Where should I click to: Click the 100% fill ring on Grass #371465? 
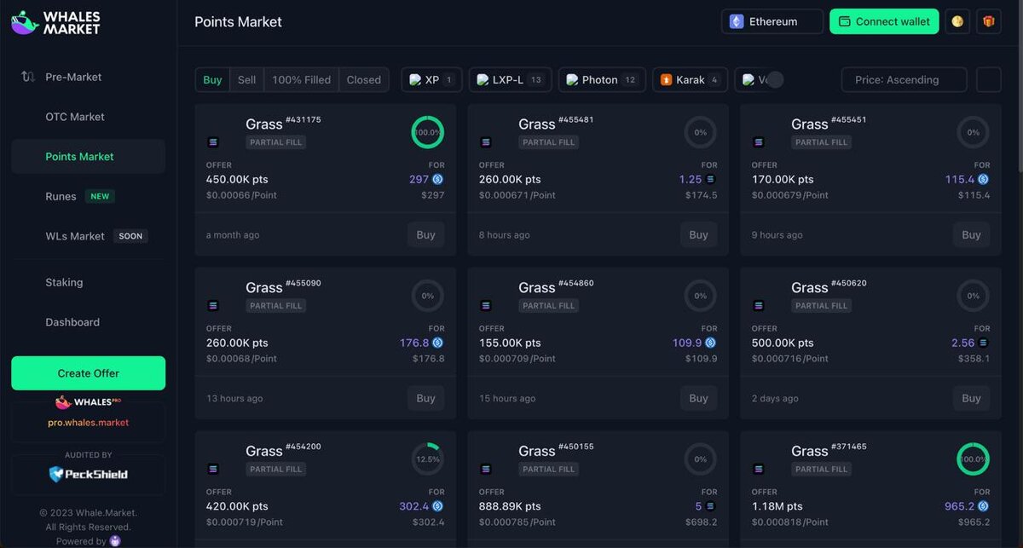click(973, 459)
